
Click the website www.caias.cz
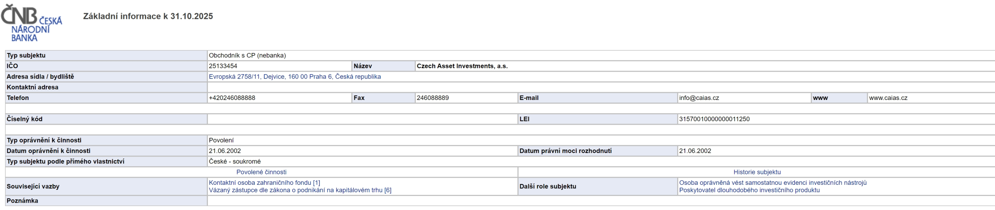coord(888,98)
